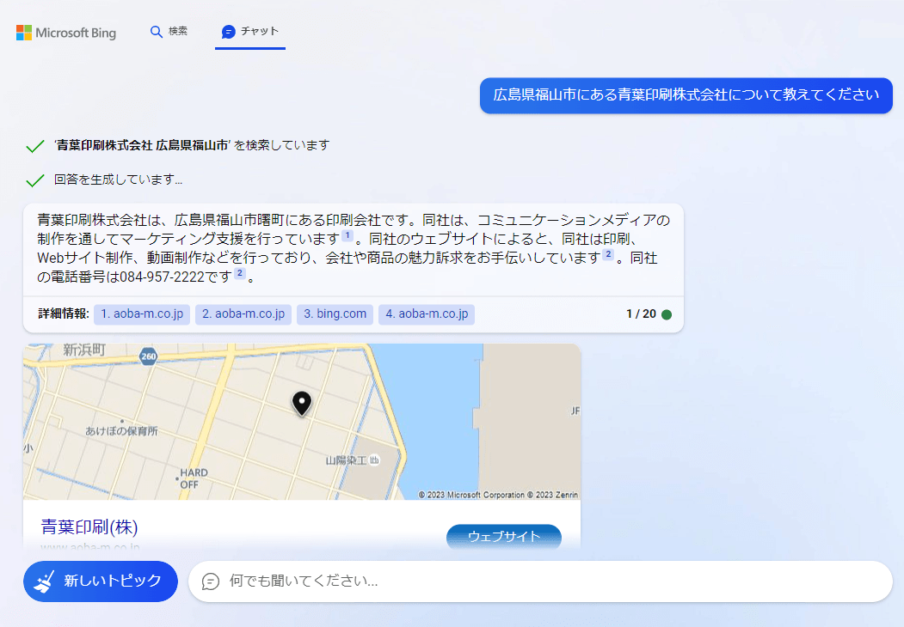Click the chat icon inside the input box
Viewport: 904px width, 627px height.
pos(211,581)
